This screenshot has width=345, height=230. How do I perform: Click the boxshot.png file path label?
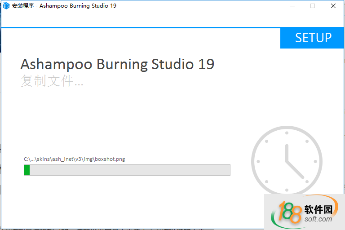[74, 159]
